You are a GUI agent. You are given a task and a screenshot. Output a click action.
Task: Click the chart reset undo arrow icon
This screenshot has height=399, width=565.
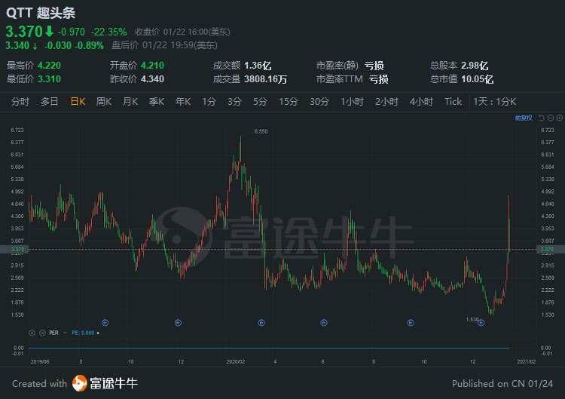[x=541, y=118]
